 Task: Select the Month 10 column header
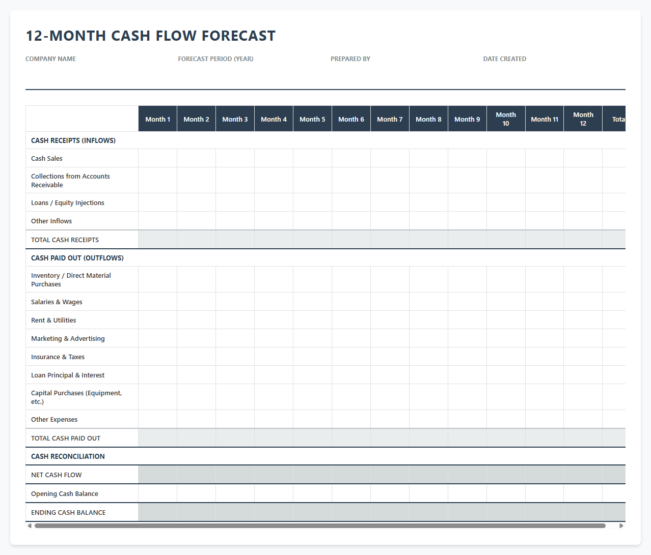tap(506, 119)
